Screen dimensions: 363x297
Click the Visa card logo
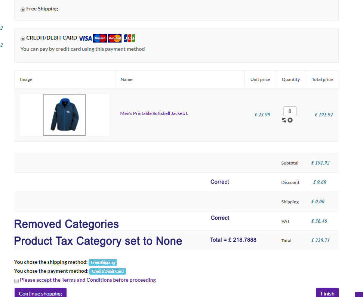point(85,38)
